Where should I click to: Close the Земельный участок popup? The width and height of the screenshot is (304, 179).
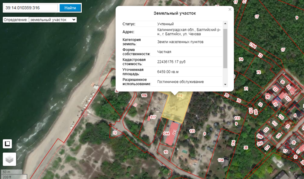point(230,10)
